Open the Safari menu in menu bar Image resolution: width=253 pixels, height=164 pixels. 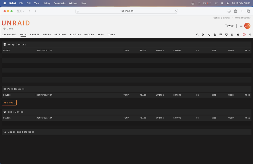pos(12,3)
